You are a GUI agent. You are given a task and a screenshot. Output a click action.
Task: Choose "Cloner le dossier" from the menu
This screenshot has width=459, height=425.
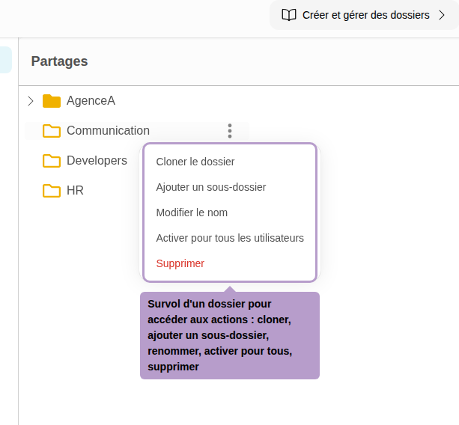tap(195, 162)
